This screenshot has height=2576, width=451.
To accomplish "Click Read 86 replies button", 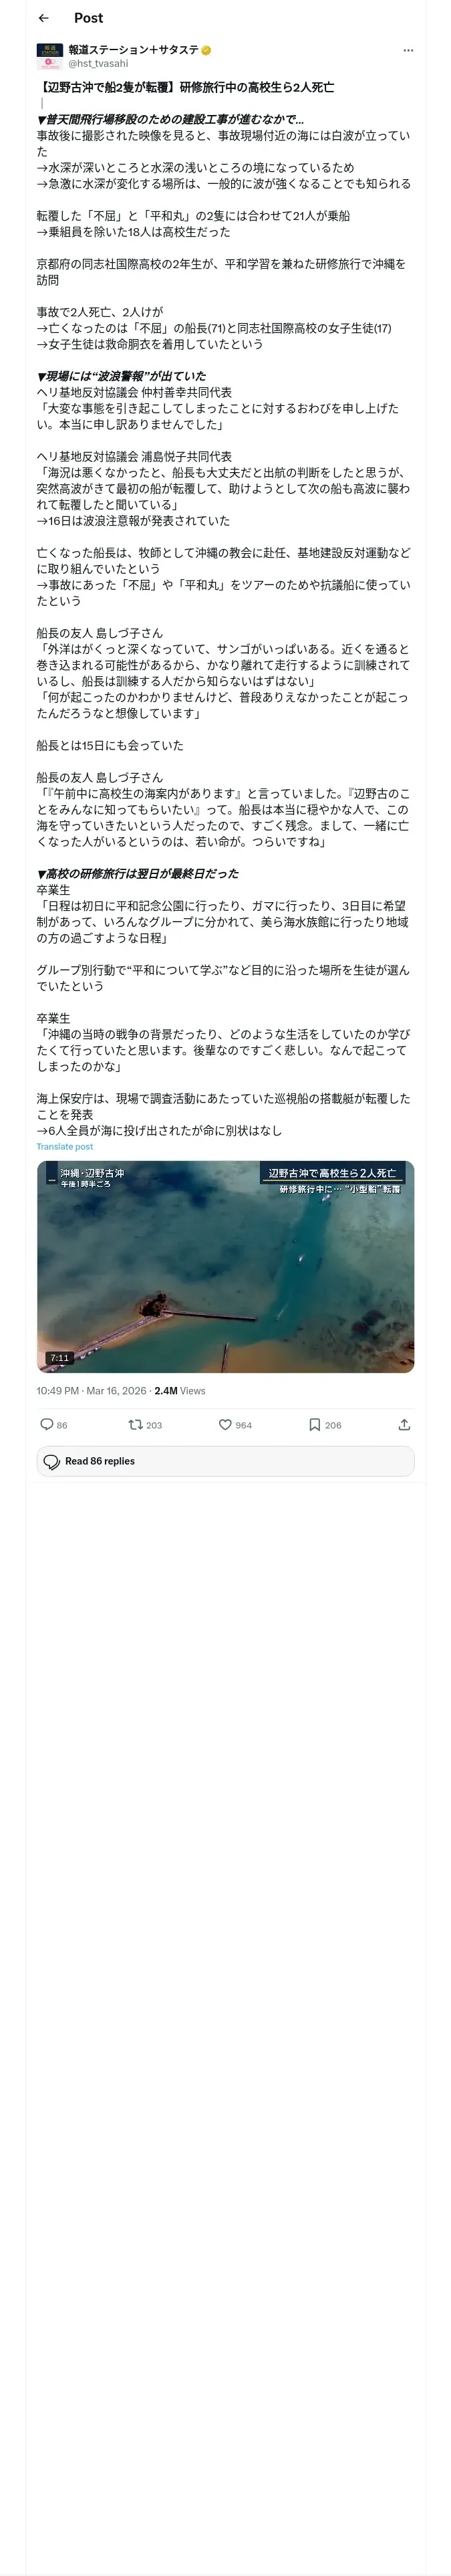I will pyautogui.click(x=225, y=1461).
